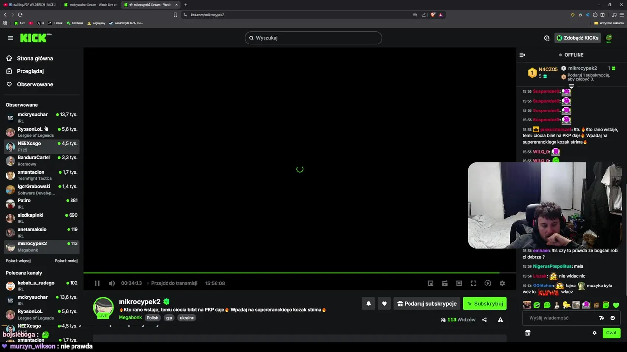
Task: Mute the player volume
Action: pos(112,283)
